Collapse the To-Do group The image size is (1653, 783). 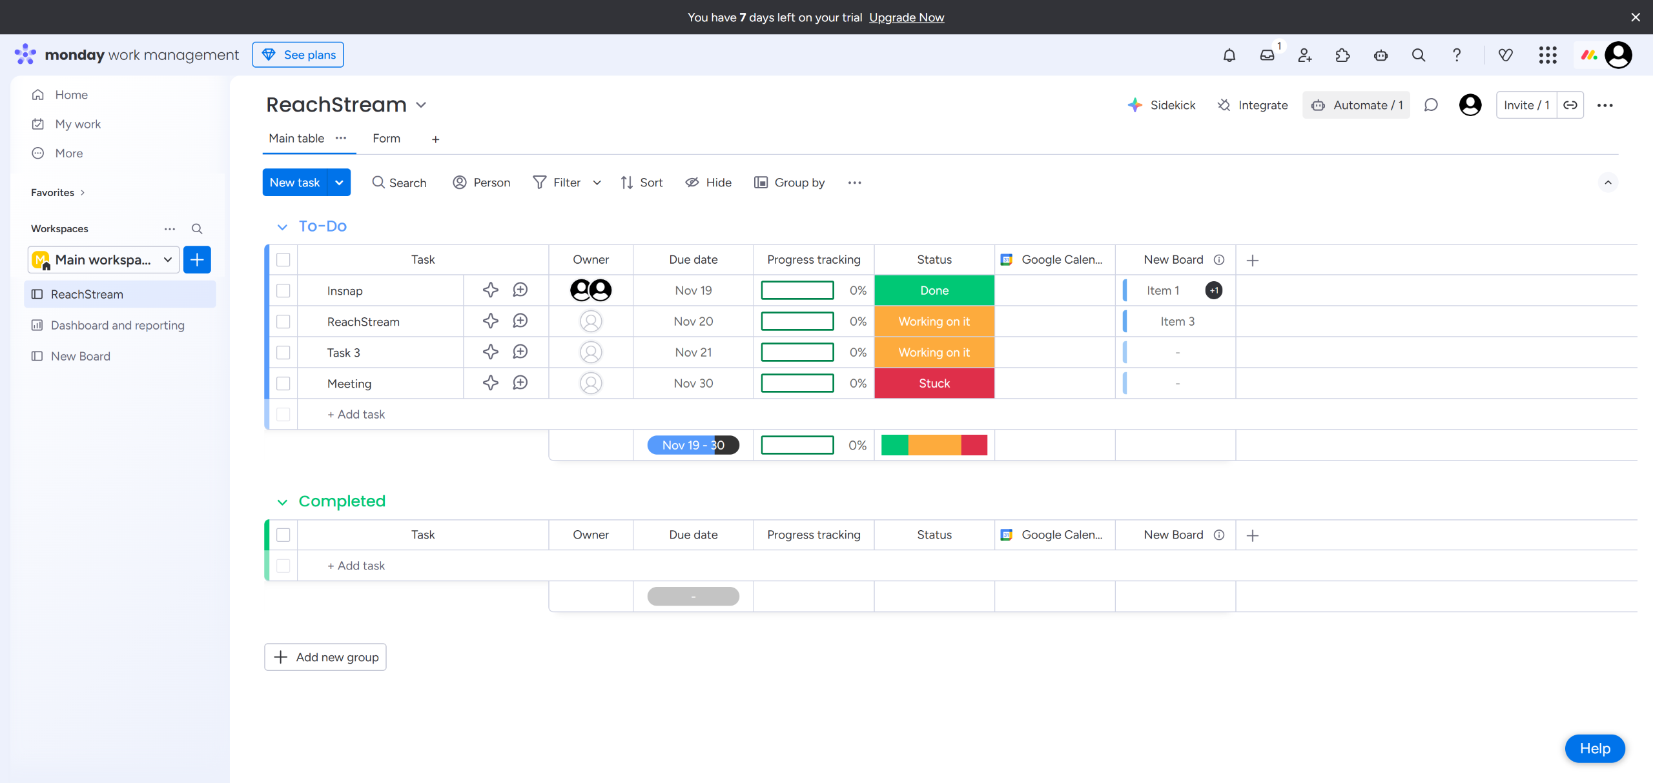click(282, 226)
